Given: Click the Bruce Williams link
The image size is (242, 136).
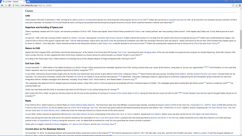Looking at the screenshot, I should pyautogui.click(x=155, y=114).
